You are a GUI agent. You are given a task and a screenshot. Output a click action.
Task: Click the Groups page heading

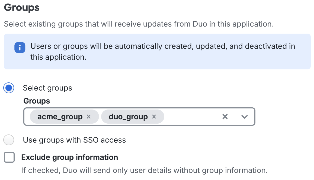click(21, 8)
